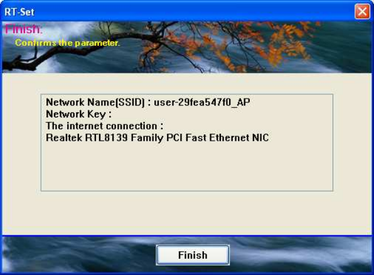374x275 pixels.
Task: Click the beige margin left of summary box
Action: coord(21,143)
